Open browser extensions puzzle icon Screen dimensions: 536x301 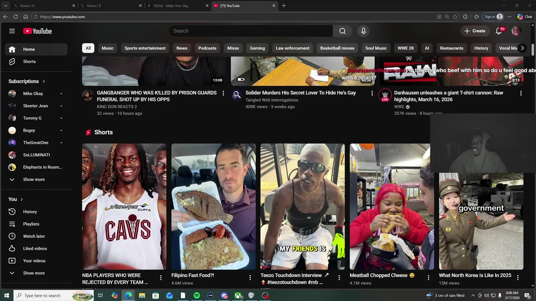[x=465, y=17]
